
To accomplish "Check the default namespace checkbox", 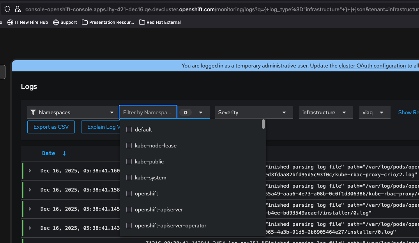I will click(x=129, y=129).
